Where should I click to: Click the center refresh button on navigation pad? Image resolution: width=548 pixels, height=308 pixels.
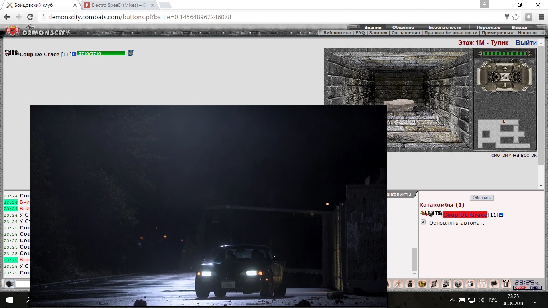(505, 77)
